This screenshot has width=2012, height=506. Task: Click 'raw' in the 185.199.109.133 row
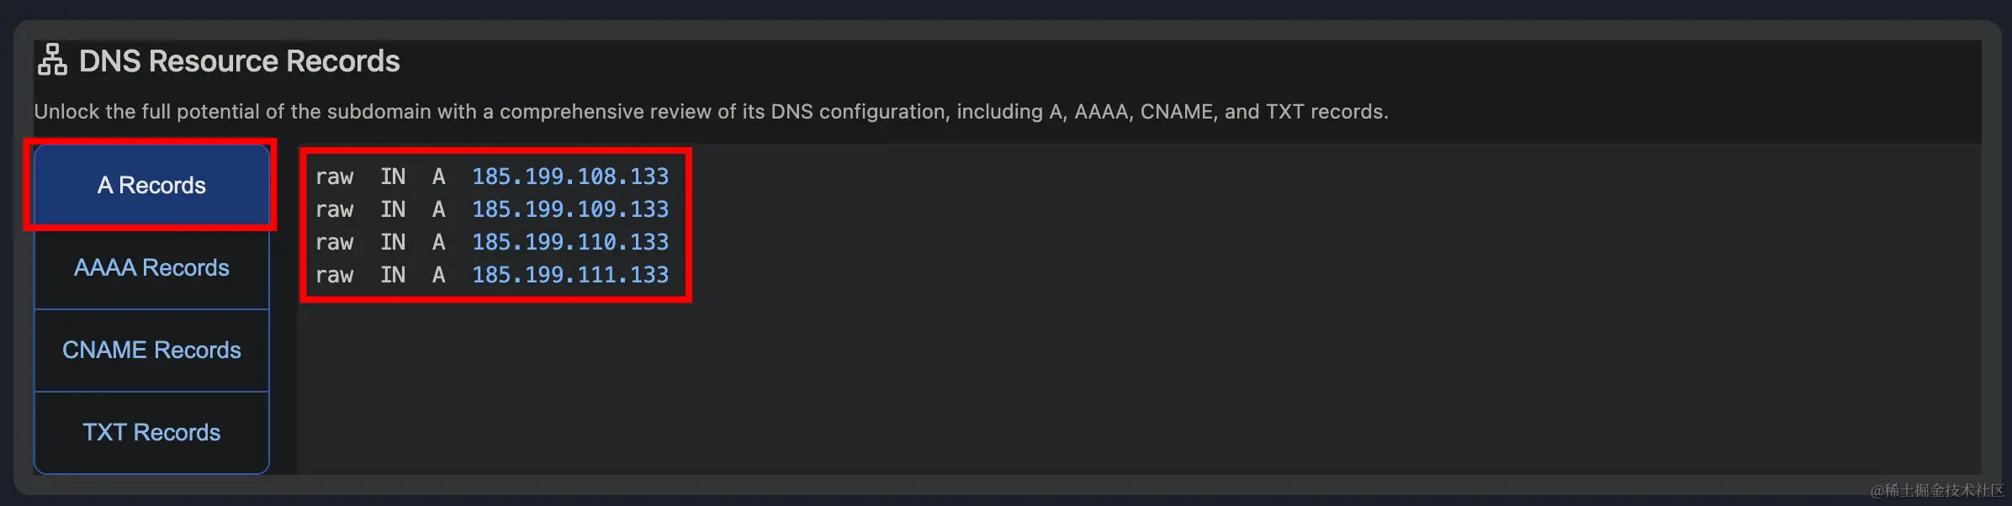[335, 209]
